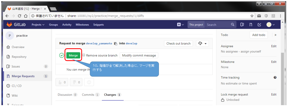Image resolution: width=288 pixels, height=108 pixels.
Task: Switch to the Discussion tab
Action: 67,95
